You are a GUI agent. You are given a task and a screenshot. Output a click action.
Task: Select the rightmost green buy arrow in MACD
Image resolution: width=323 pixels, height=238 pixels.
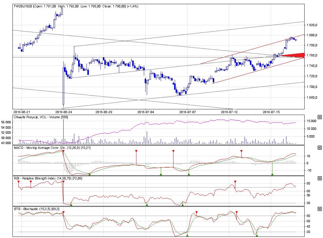(x=272, y=174)
